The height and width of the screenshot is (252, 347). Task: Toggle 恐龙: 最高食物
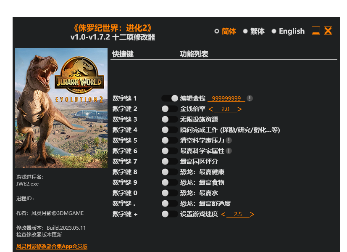(x=170, y=183)
